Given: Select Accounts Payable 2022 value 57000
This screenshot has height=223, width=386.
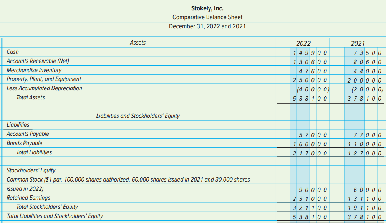Looking at the screenshot, I should [x=313, y=135].
